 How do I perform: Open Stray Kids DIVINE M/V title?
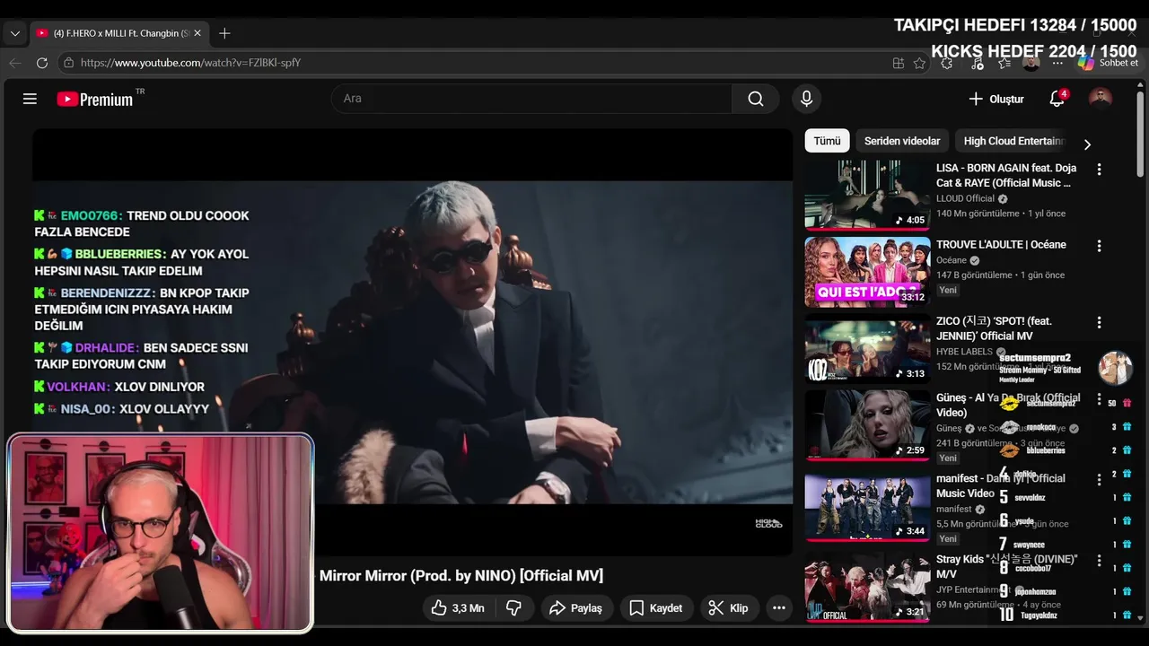click(x=1006, y=566)
